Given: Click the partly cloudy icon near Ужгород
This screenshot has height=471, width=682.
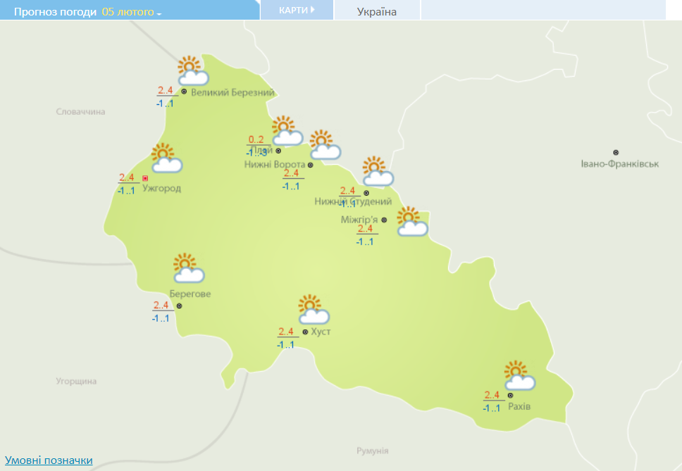Looking at the screenshot, I should click(166, 158).
